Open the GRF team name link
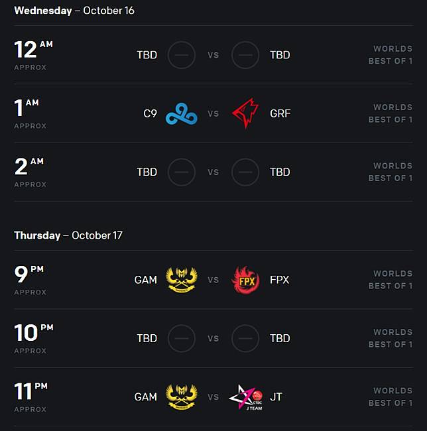This screenshot has width=427, height=431. pos(280,113)
